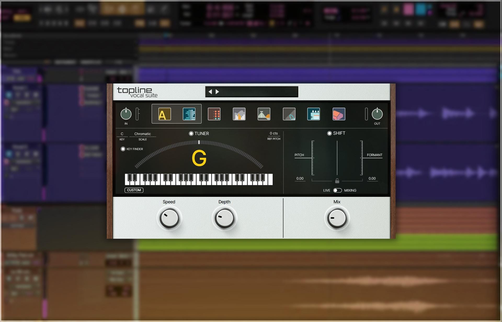Click the Depth knob
502x322 pixels.
coord(225,218)
